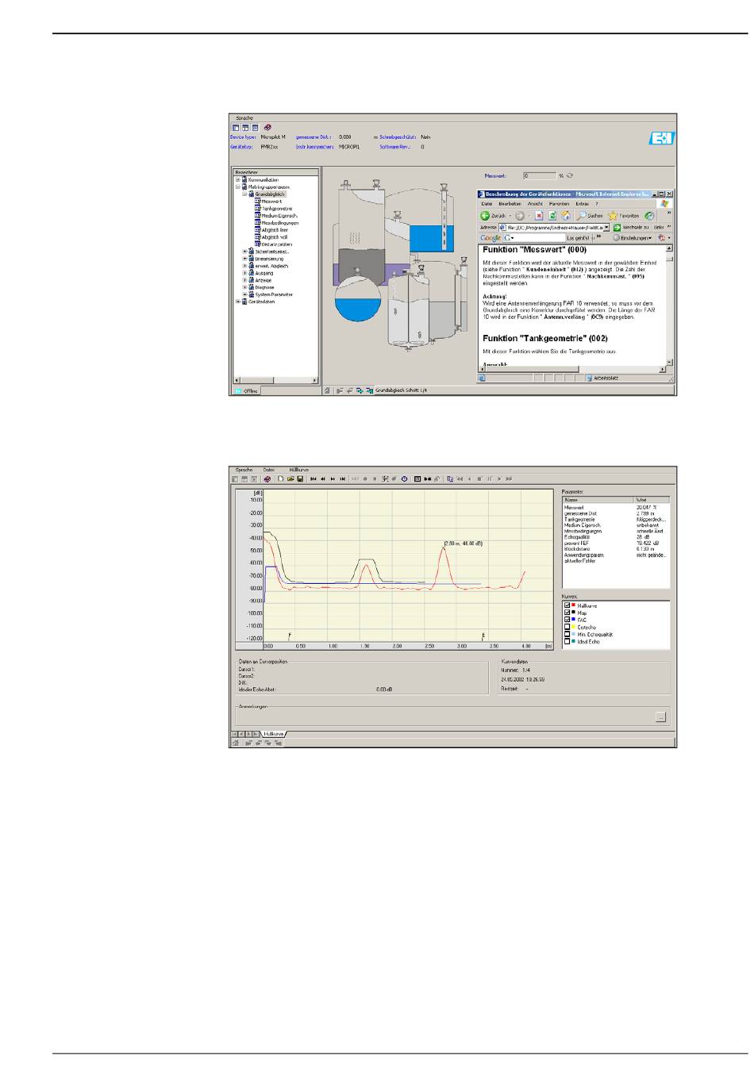
Task: Select Abgleich leer in the tree
Action: pos(275,230)
